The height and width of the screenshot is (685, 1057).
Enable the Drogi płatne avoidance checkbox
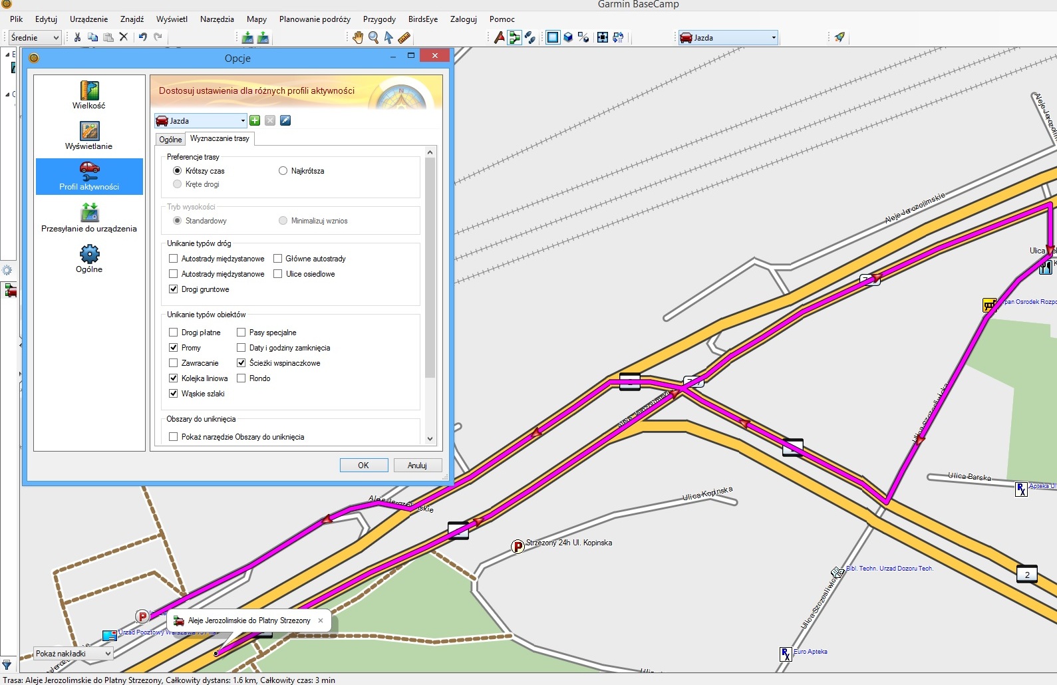pyautogui.click(x=174, y=333)
